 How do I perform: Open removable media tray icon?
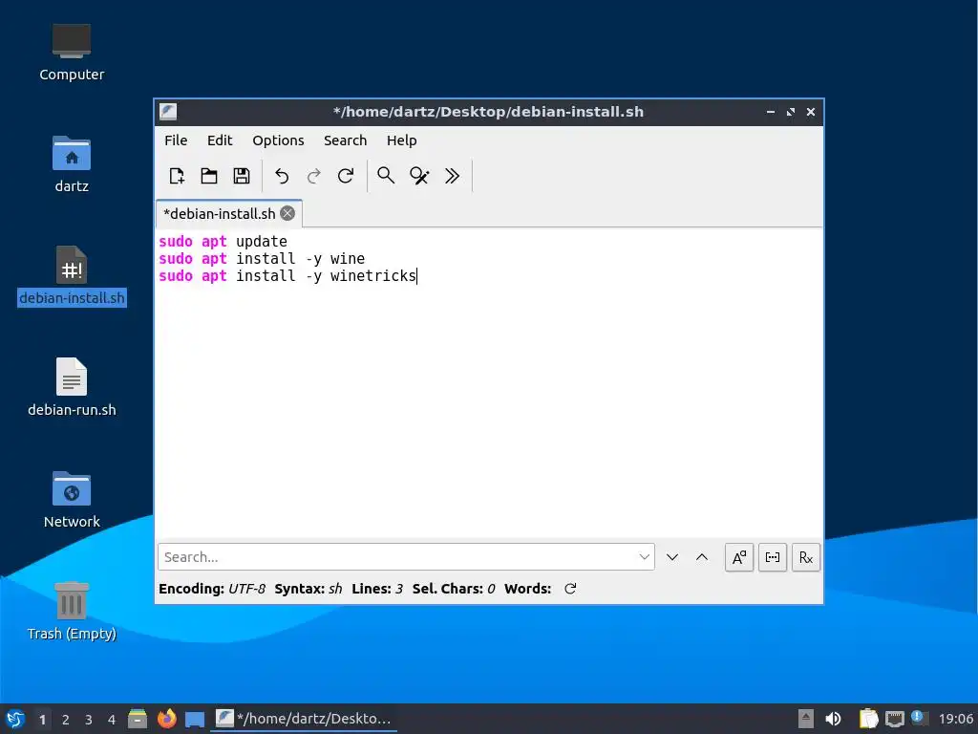point(806,719)
